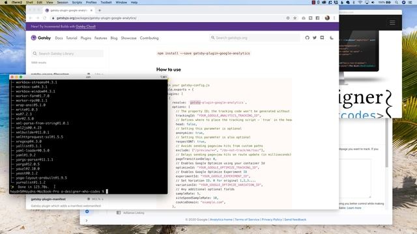The width and height of the screenshot is (417, 234).
Task: Click the Wi-Fi status icon
Action: 360,3
